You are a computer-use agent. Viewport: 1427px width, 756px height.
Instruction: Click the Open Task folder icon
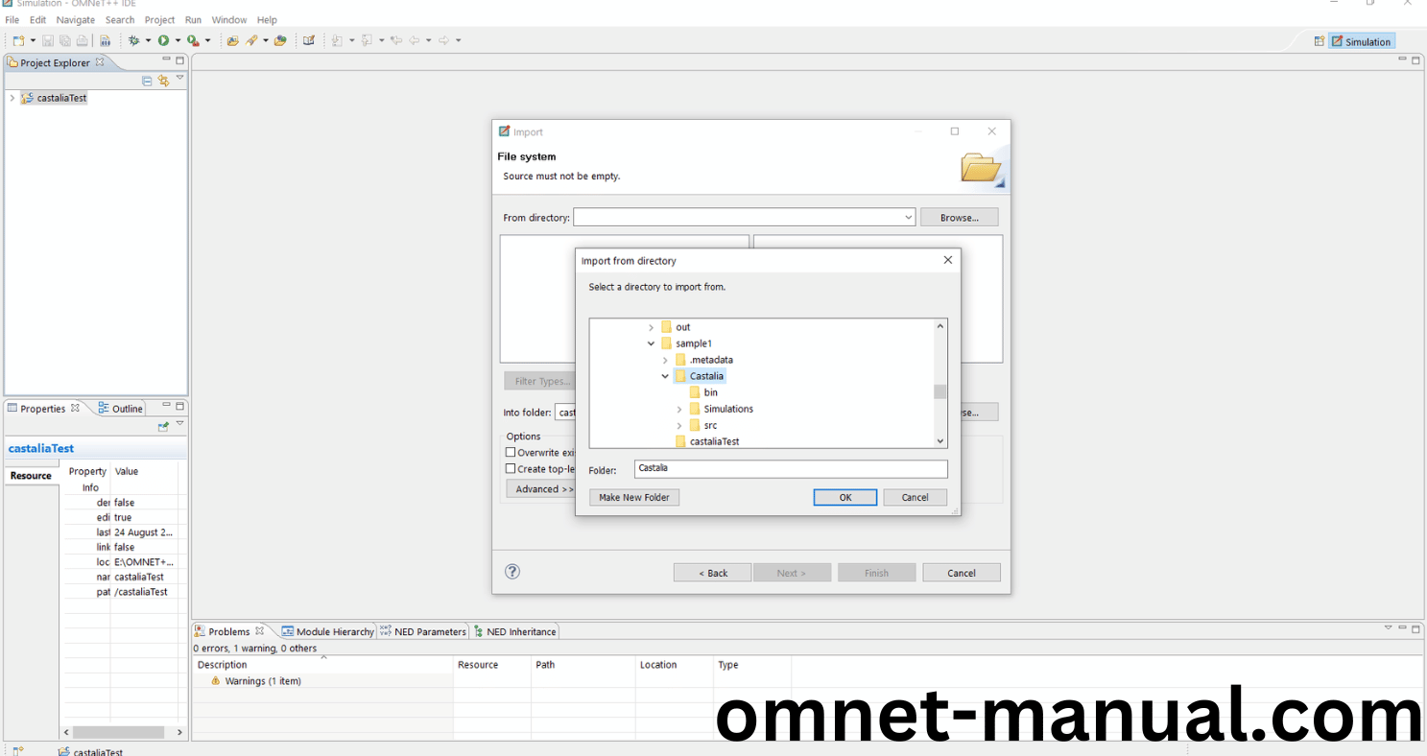coord(280,40)
